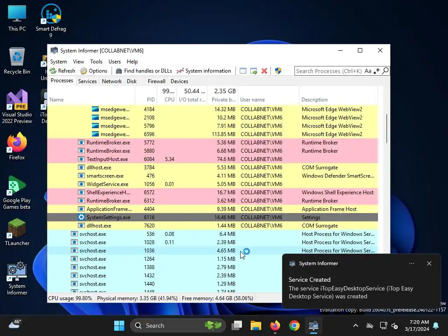This screenshot has height=336, width=448.
Task: Open the System Informer desktop shortcut
Action: [17, 278]
